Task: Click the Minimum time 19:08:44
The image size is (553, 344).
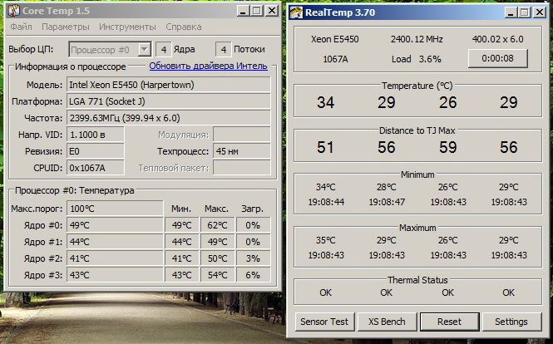Action: [326, 202]
